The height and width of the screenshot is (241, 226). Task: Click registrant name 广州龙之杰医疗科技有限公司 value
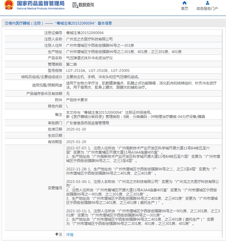point(89,39)
